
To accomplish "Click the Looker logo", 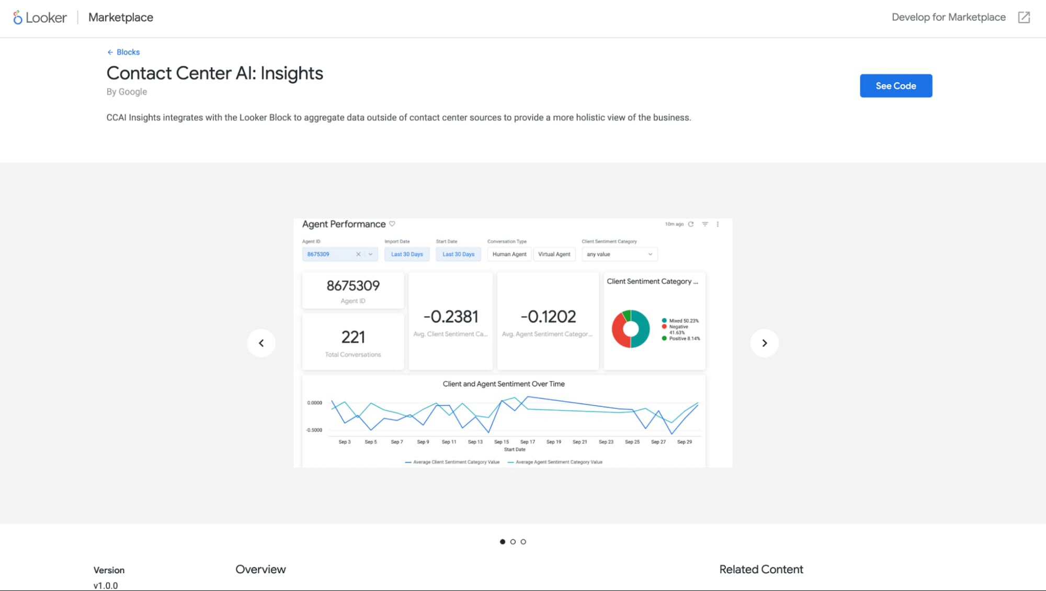I will [x=40, y=17].
